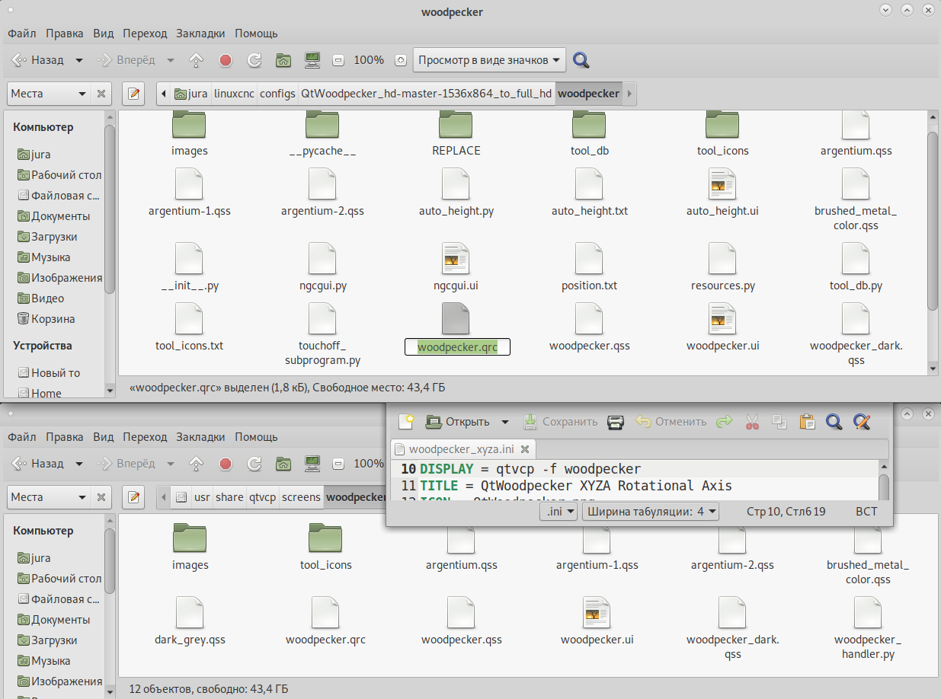Open the home folder from upper file manager toolbar
Screen dimensions: 941x699
point(283,60)
